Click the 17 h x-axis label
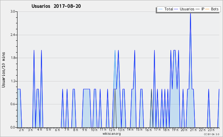223x137 pixels. click(x=157, y=130)
